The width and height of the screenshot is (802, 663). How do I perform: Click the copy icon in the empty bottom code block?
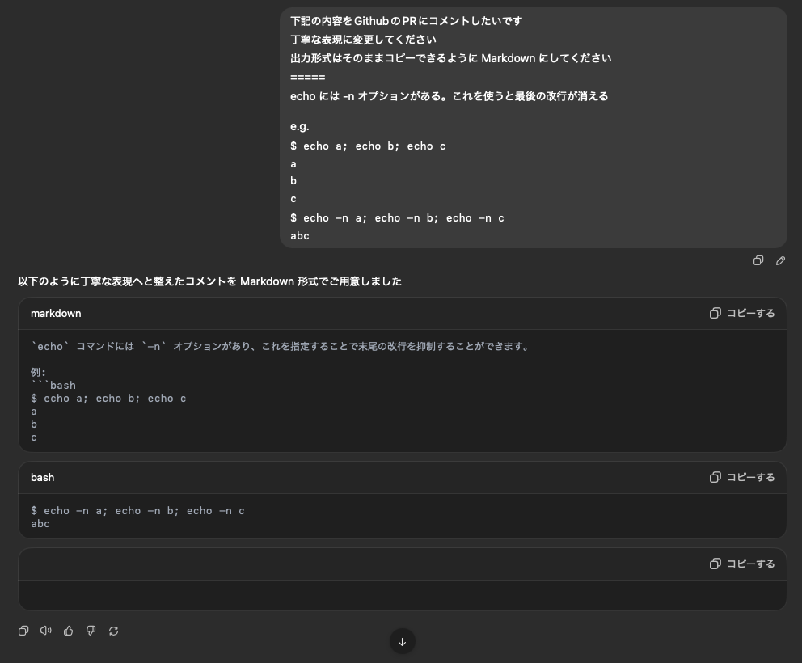click(x=715, y=564)
